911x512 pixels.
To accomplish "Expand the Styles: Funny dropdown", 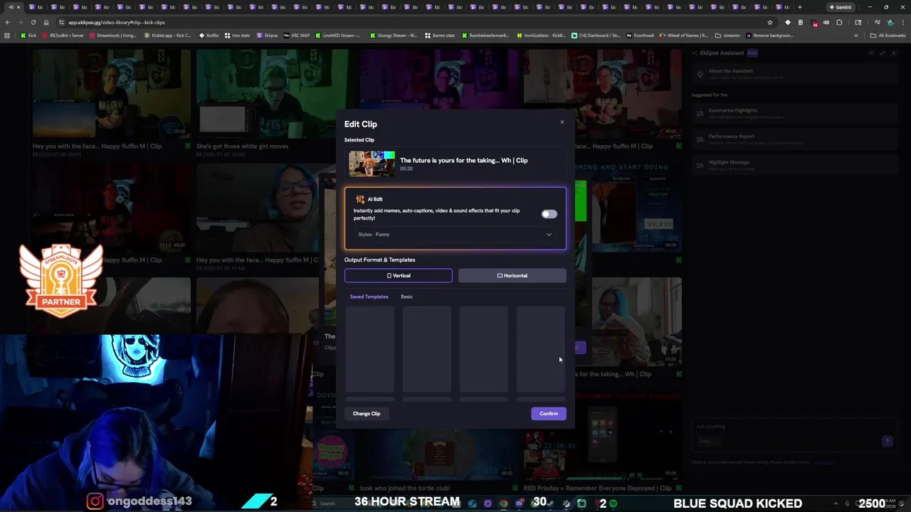I will (455, 235).
